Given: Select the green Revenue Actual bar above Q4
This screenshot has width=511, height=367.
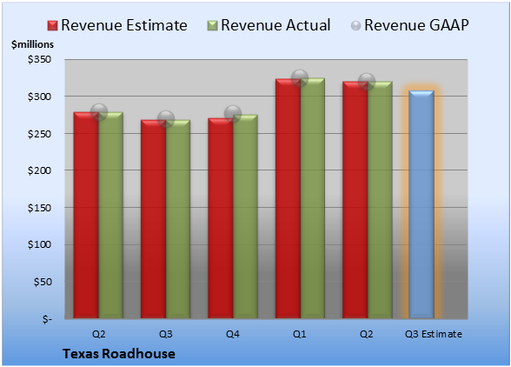Looking at the screenshot, I should tap(245, 217).
